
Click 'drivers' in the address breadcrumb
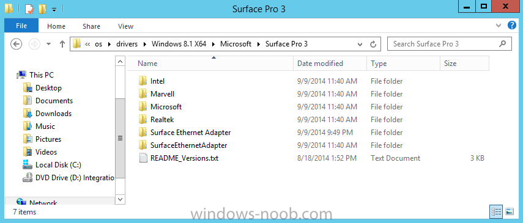(127, 44)
